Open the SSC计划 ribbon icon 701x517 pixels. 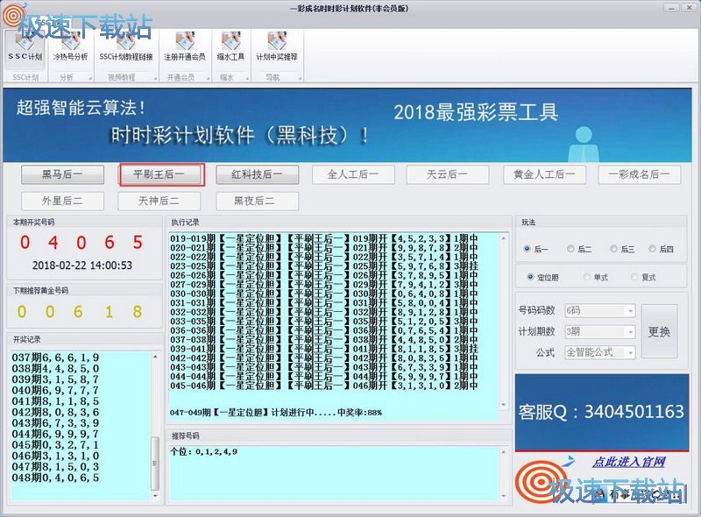[25, 46]
